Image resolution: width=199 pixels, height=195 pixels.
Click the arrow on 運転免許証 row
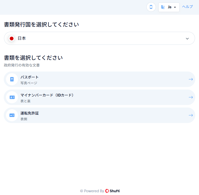tap(191, 115)
